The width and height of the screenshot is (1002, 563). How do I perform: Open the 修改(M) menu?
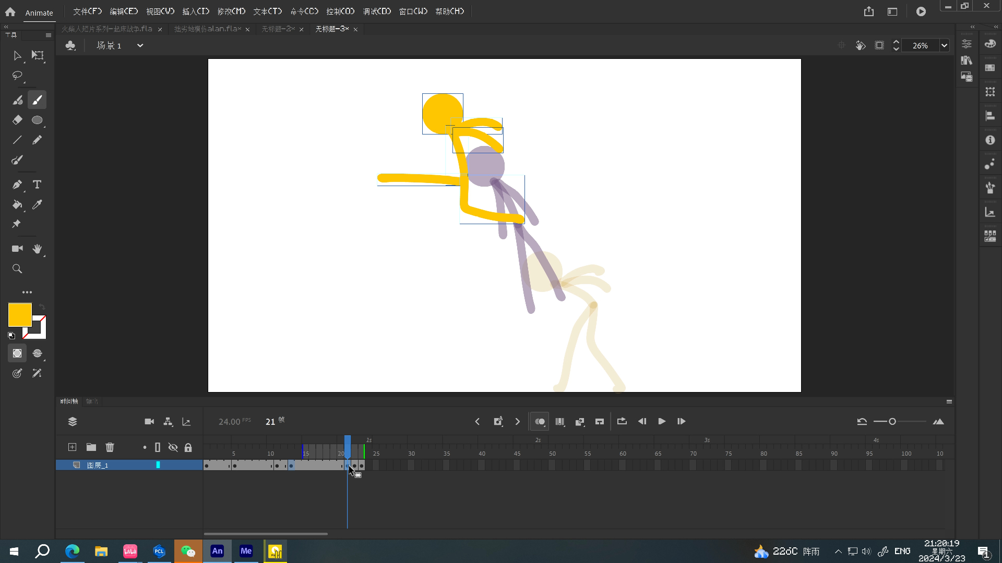click(231, 11)
